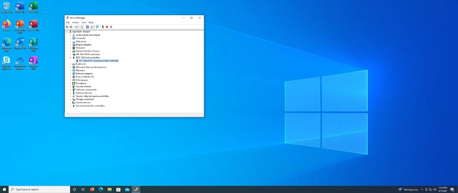The image size is (458, 193).
Task: Open the Help menu in Device Manager
Action: tap(91, 22)
